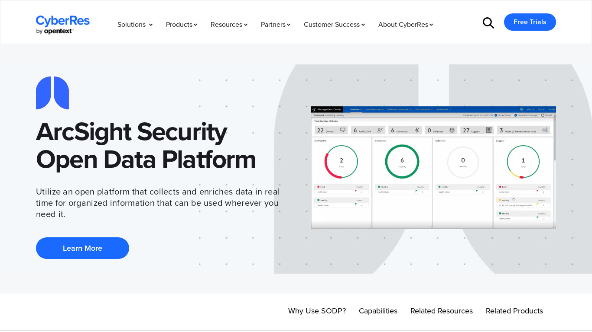The width and height of the screenshot is (592, 332).
Task: Click the Management Center dashboard screenshot
Action: pyautogui.click(x=433, y=168)
